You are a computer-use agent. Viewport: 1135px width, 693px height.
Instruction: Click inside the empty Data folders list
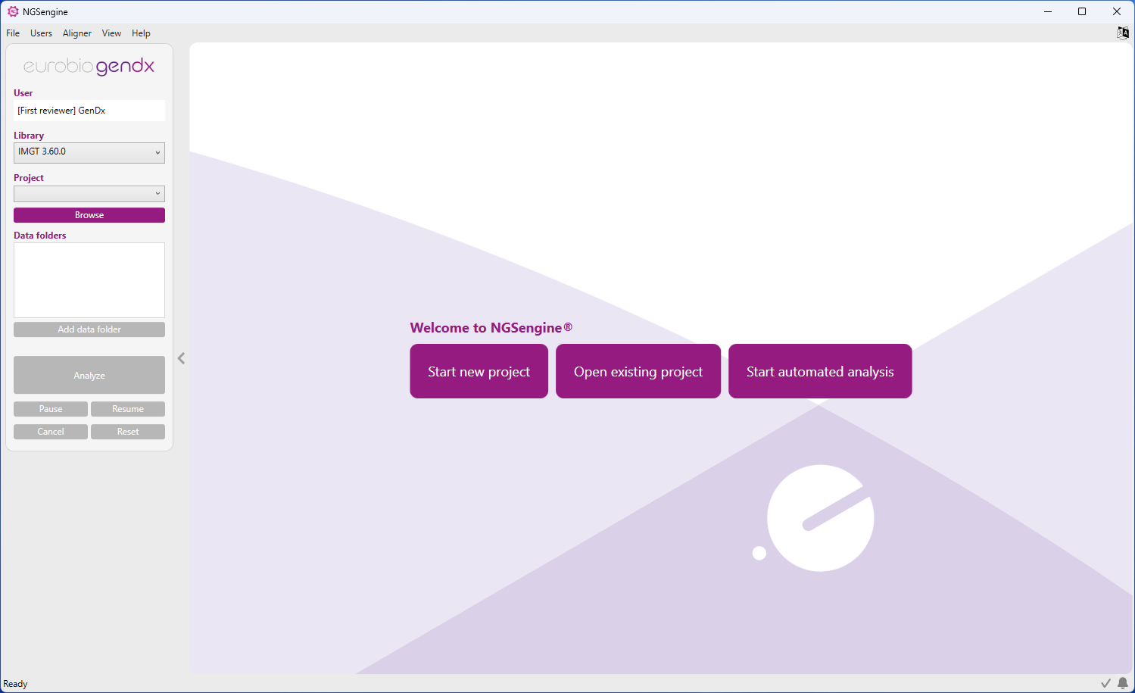tap(89, 280)
